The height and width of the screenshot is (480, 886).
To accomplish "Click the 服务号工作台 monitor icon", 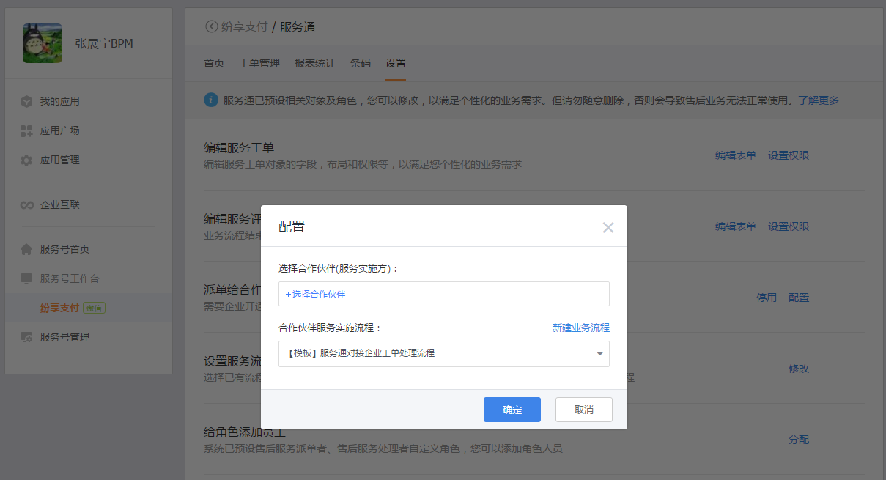I will pos(26,278).
